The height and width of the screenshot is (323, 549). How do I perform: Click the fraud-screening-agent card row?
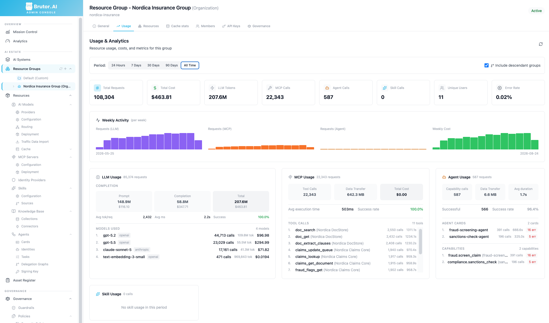(490, 230)
